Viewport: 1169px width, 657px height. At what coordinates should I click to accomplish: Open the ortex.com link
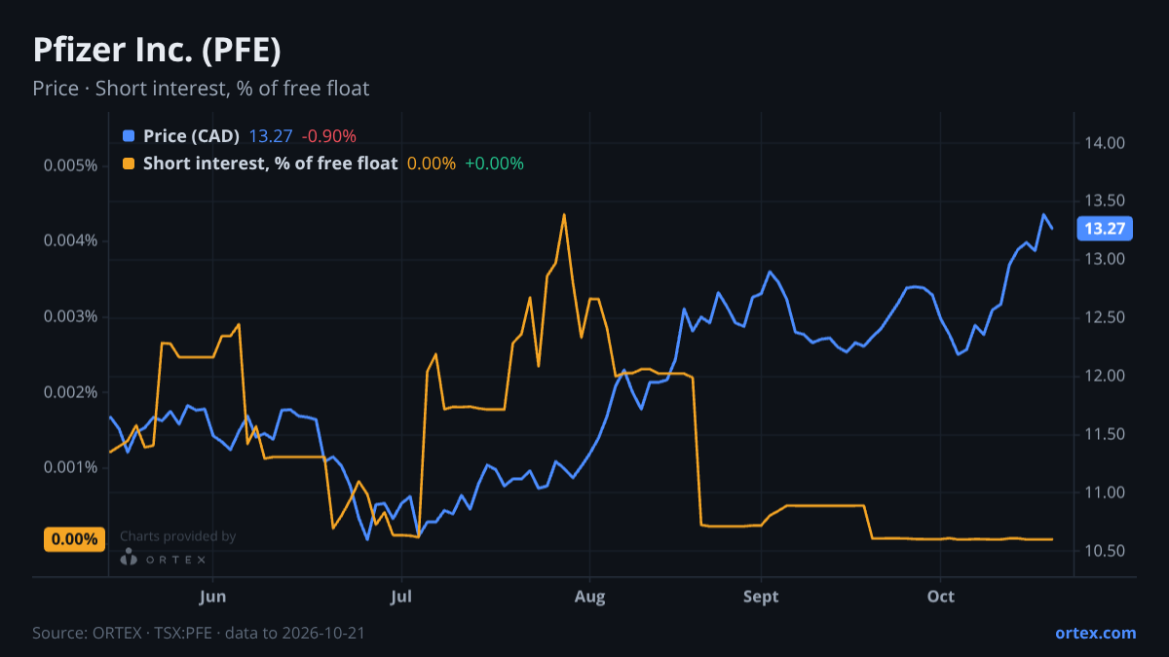1095,633
